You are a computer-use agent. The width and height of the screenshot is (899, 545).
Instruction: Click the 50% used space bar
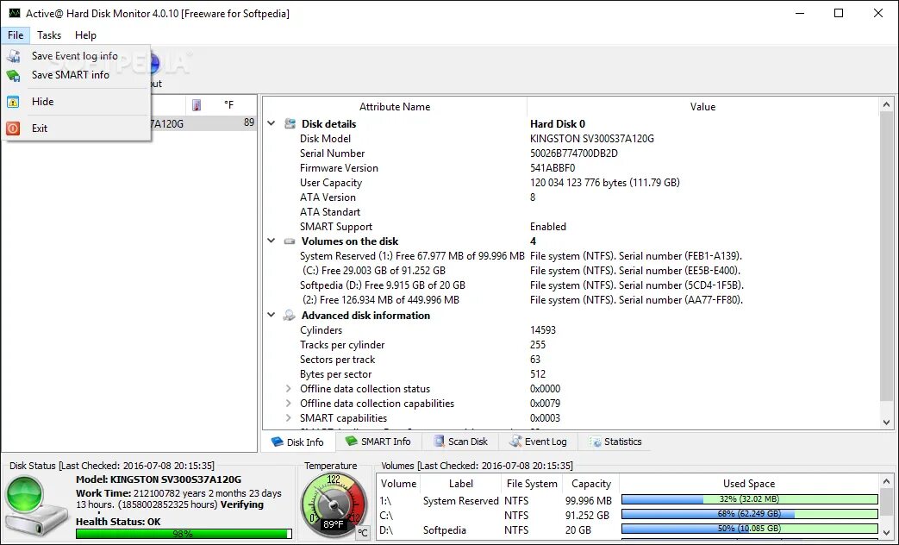click(749, 529)
